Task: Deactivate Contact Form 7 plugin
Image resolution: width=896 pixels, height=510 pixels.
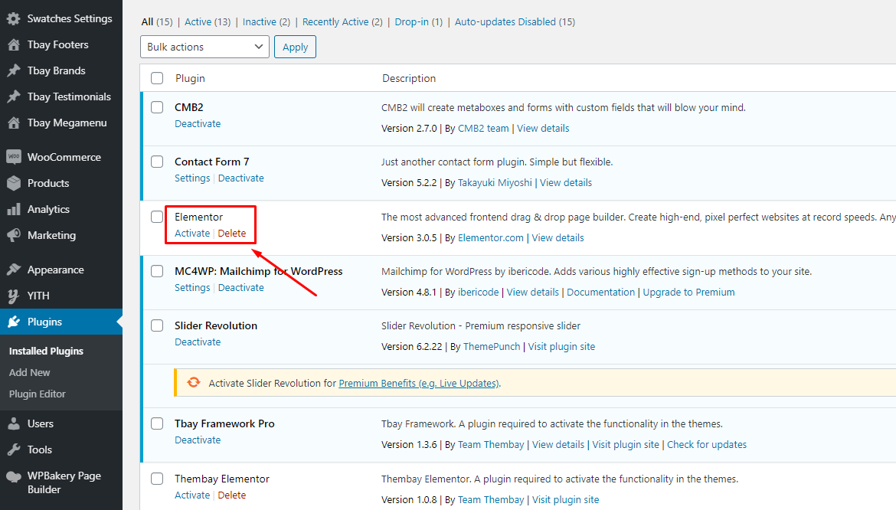Action: tap(240, 178)
